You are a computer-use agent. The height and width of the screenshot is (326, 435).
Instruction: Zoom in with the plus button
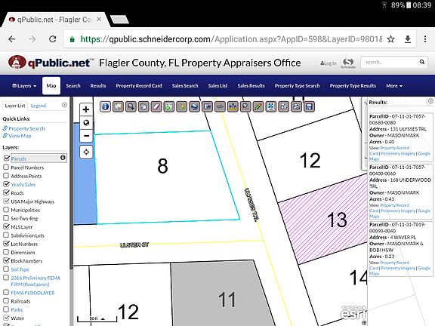86,109
